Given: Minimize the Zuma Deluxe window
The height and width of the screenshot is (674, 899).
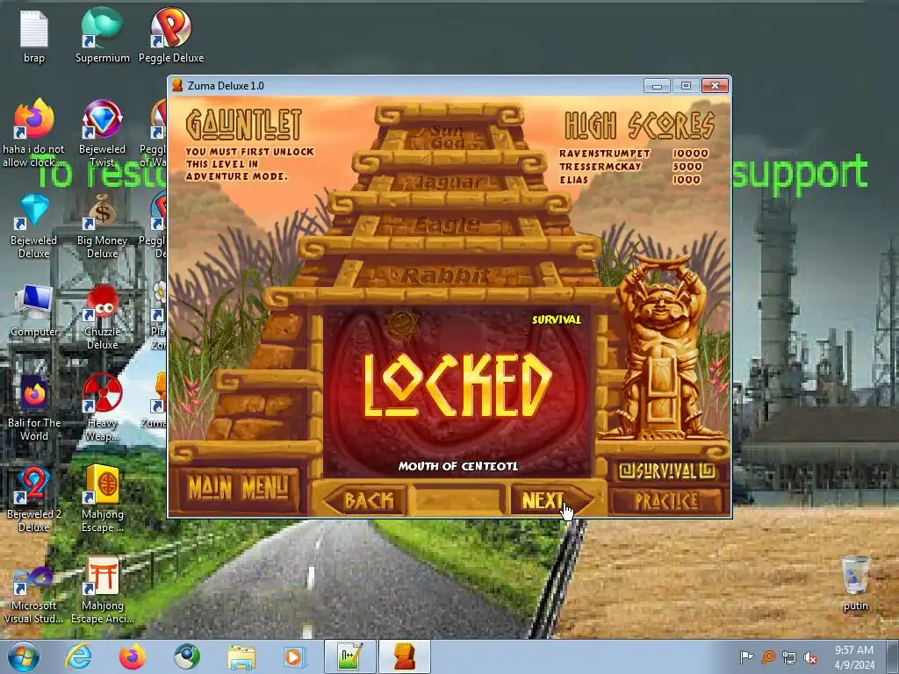Looking at the screenshot, I should [x=657, y=86].
